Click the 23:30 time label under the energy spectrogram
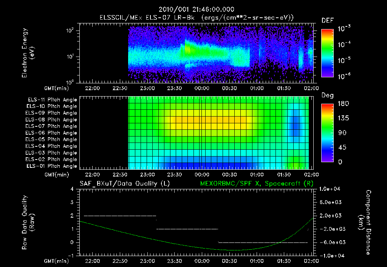387x267 pixels. click(175, 88)
